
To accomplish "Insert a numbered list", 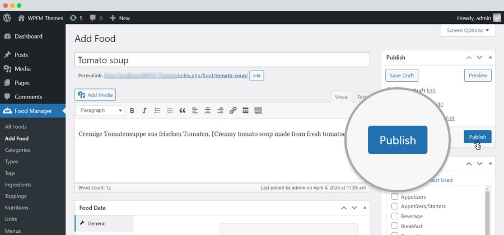I will pyautogui.click(x=170, y=110).
